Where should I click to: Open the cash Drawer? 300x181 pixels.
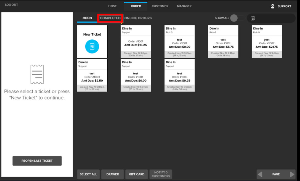pos(113,174)
